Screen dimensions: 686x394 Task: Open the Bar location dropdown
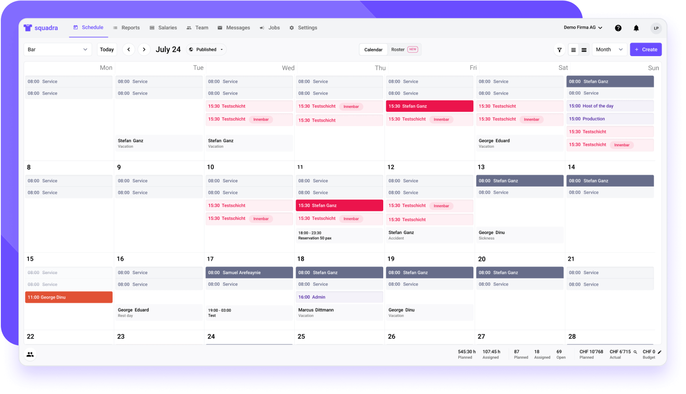tap(57, 49)
